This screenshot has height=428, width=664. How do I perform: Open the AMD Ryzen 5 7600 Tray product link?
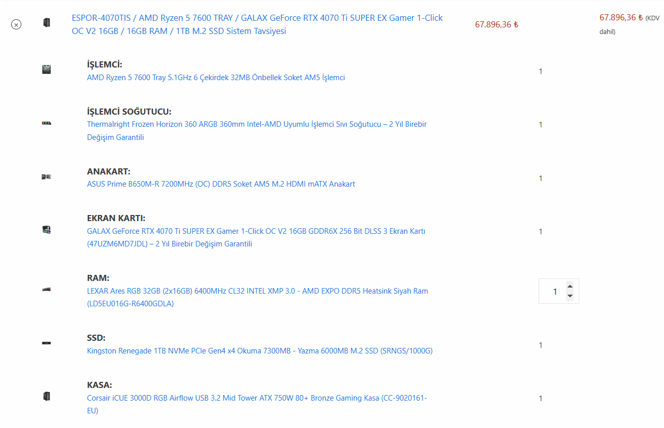[216, 78]
